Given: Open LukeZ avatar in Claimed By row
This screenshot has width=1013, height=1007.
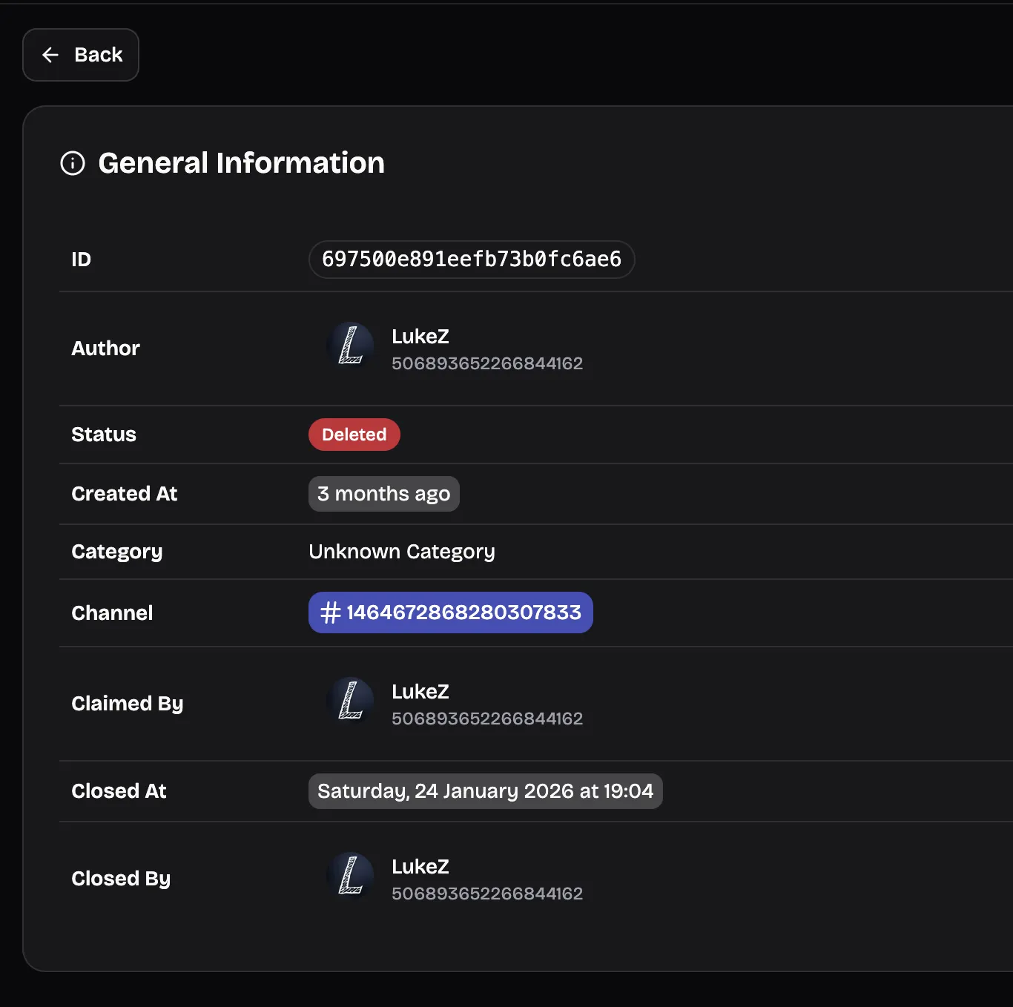Looking at the screenshot, I should 350,701.
